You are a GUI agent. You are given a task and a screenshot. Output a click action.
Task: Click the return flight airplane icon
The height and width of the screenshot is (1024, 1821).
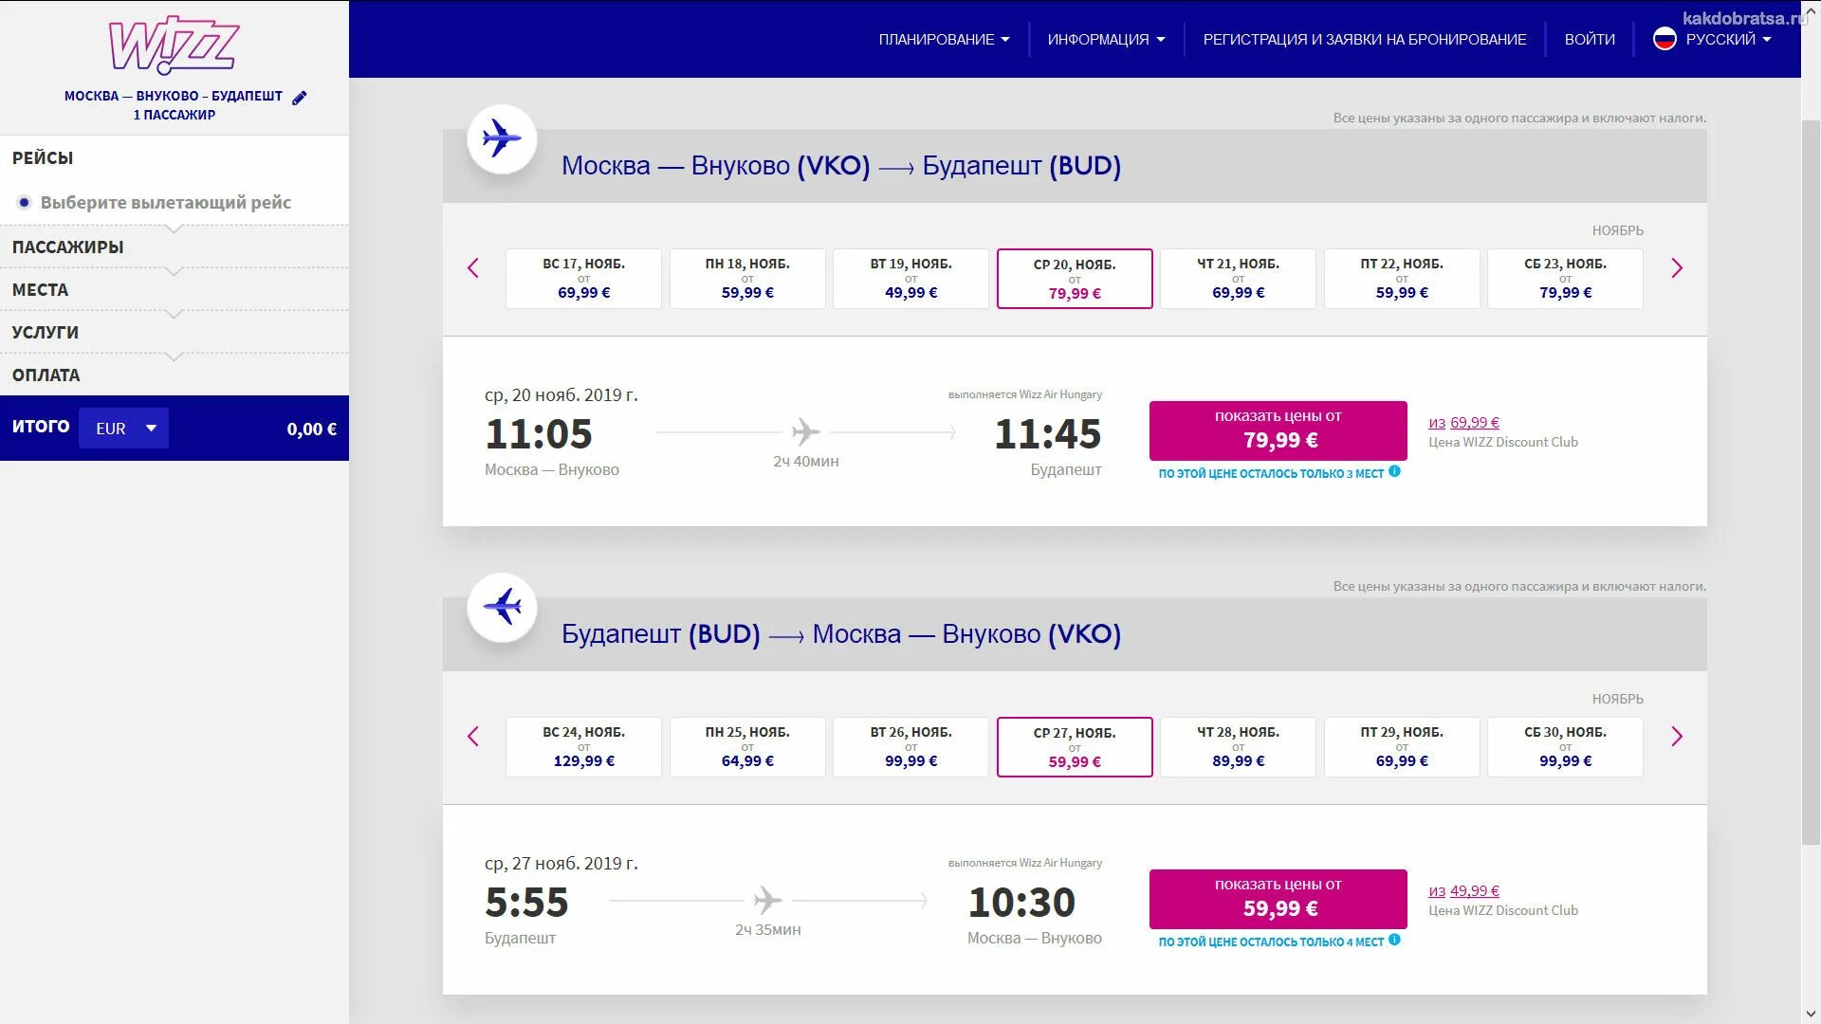click(x=502, y=607)
